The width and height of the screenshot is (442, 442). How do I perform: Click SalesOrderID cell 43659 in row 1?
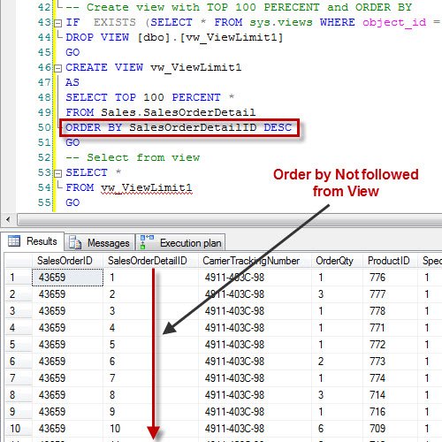(x=67, y=278)
